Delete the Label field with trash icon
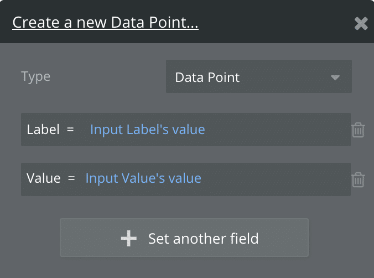This screenshot has width=374, height=278. point(358,130)
